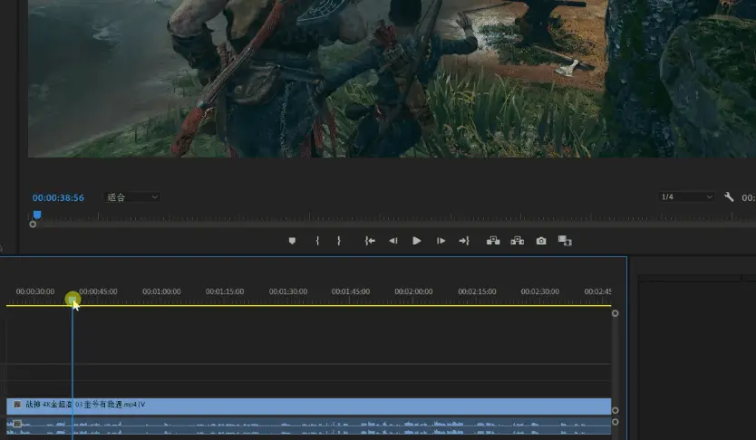Click the Lift button
This screenshot has width=756, height=440.
coord(493,241)
